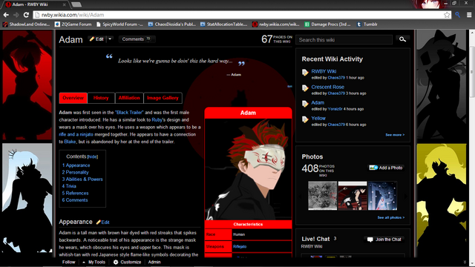
Task: Jump to 3 Abilities & Powers
Action: pyautogui.click(x=82, y=179)
